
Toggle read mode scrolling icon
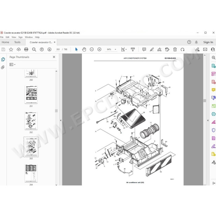click(133, 49)
